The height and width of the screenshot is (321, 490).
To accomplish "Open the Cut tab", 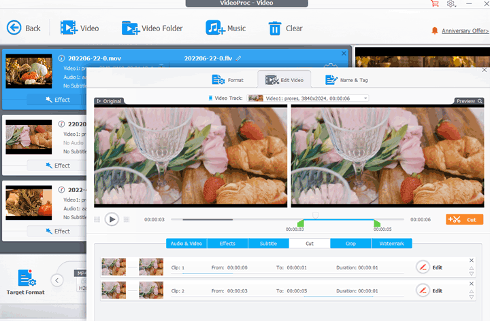I will tap(310, 244).
